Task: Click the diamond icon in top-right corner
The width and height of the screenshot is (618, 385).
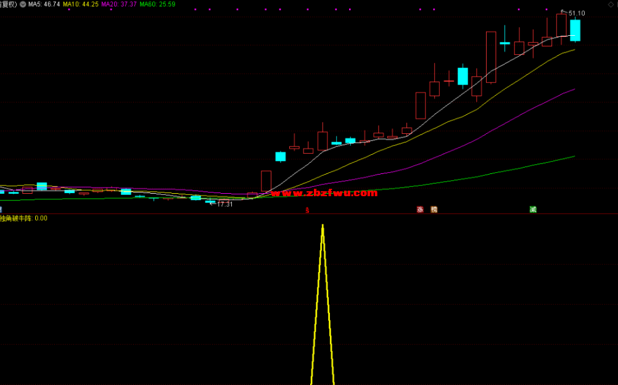Action: tap(611, 4)
